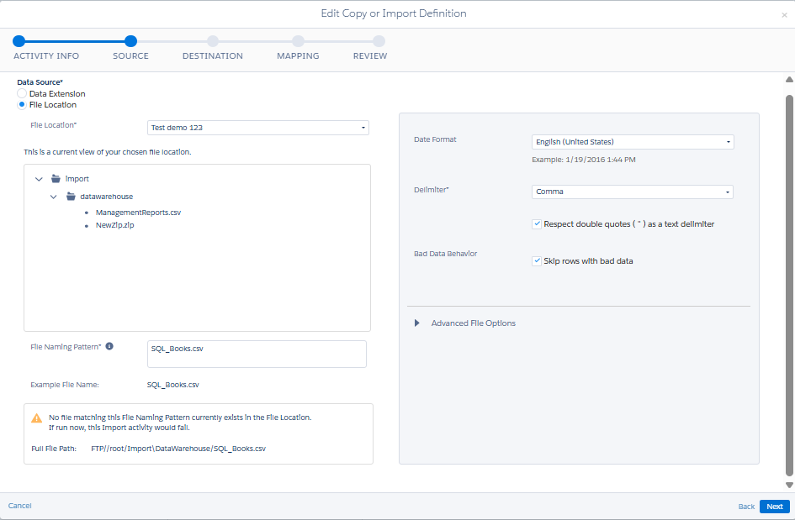Toggle Respect double quotes checkbox
This screenshot has height=520, width=795.
[x=537, y=224]
